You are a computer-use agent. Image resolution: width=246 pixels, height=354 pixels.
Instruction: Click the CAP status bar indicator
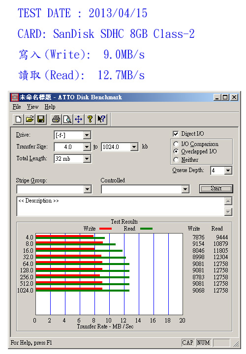pos(188,343)
